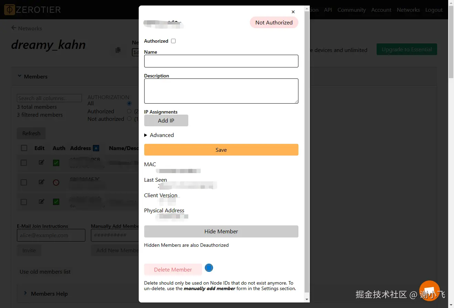454x308 pixels.
Task: Close the member dialog with the X
Action: click(x=293, y=12)
